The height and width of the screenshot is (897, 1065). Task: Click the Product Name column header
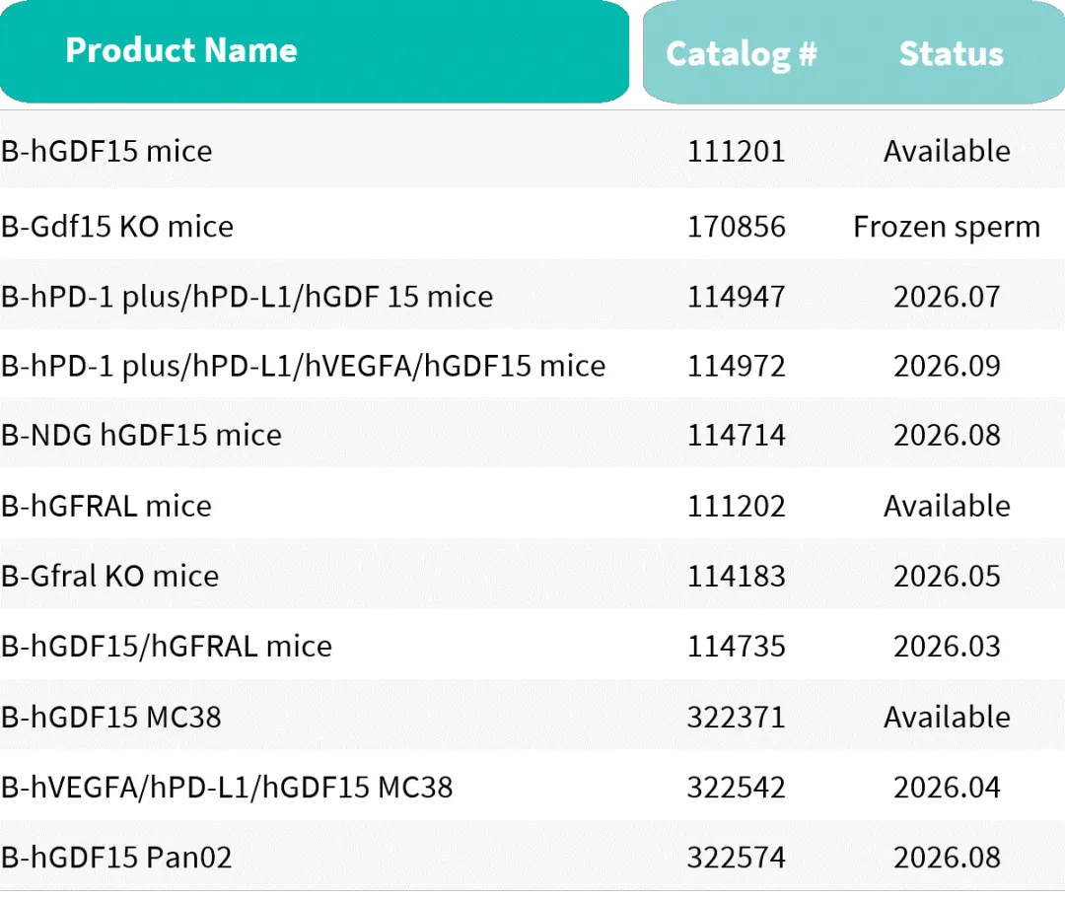[x=181, y=50]
